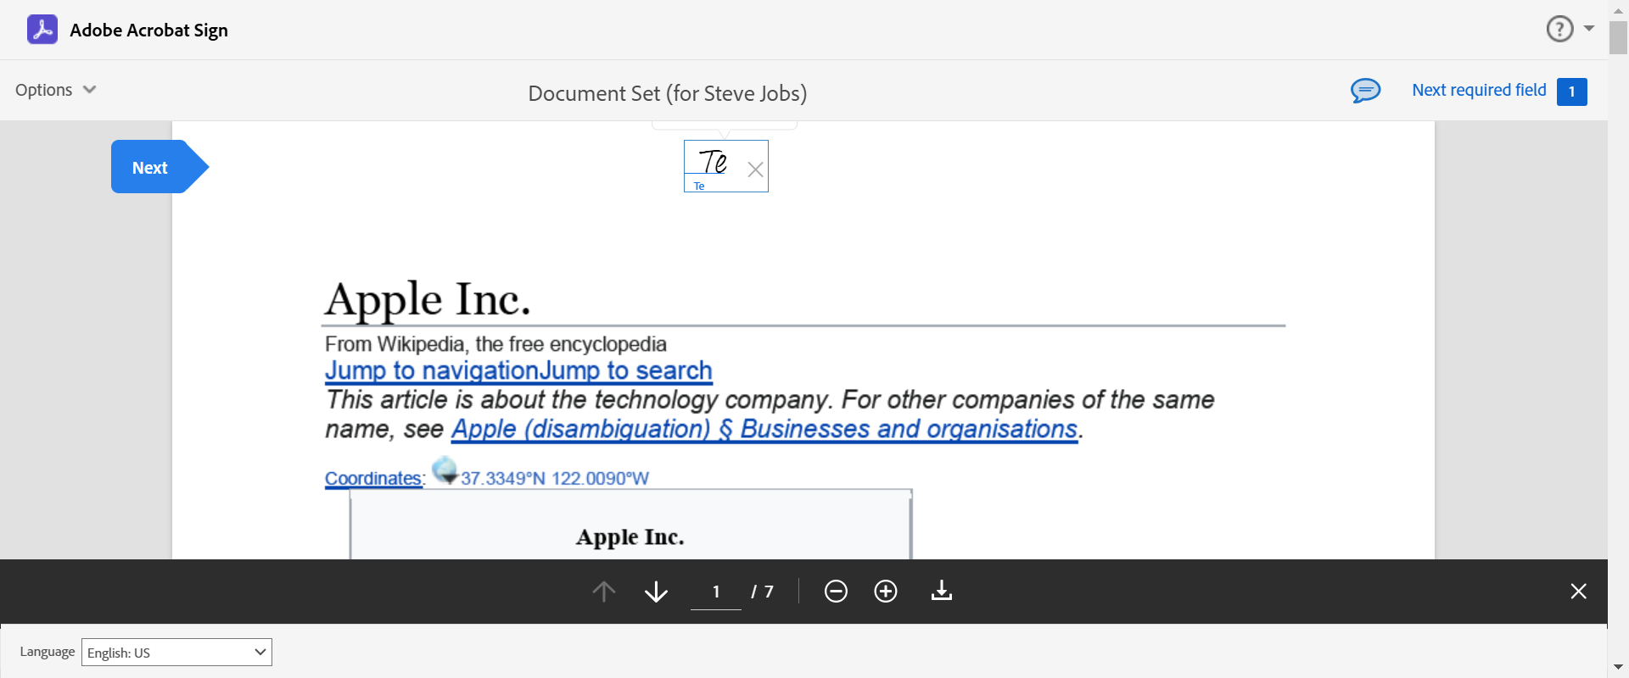
Task: Jump to Next required field
Action: pos(1479,90)
